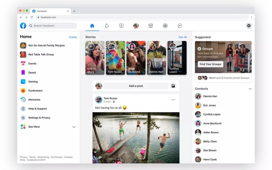
Task: Click the Cookies footer link
Action: point(68,157)
